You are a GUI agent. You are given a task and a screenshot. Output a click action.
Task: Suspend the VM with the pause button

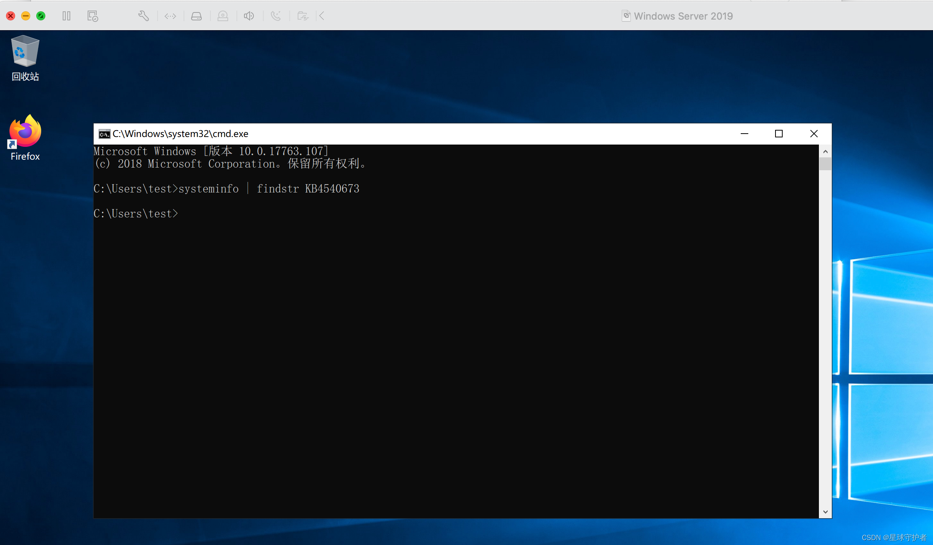tap(66, 16)
